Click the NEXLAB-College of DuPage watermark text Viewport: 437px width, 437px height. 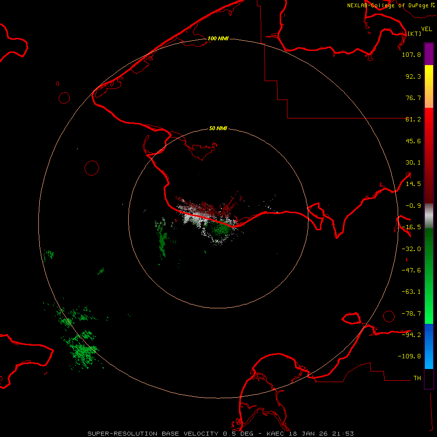pyautogui.click(x=390, y=5)
